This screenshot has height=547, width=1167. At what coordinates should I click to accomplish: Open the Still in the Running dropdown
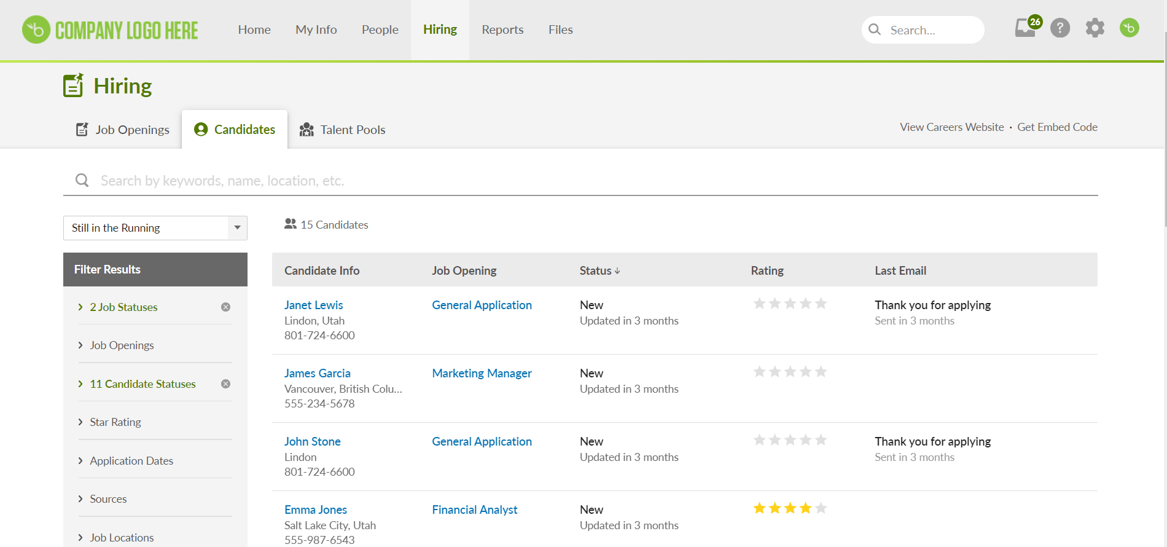coord(155,228)
